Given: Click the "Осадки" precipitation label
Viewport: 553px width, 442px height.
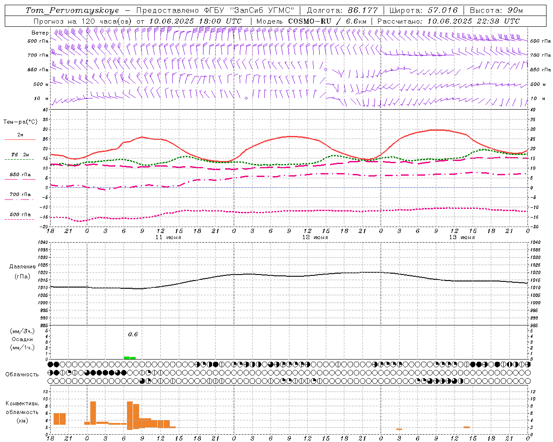Looking at the screenshot, I should (22, 339).
